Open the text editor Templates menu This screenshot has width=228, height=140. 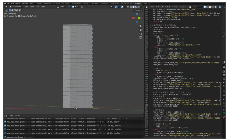[x=182, y=7]
